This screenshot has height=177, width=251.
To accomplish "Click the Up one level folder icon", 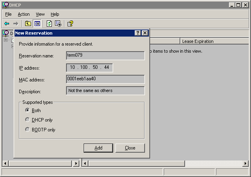I will pyautogui.click(x=28, y=24).
